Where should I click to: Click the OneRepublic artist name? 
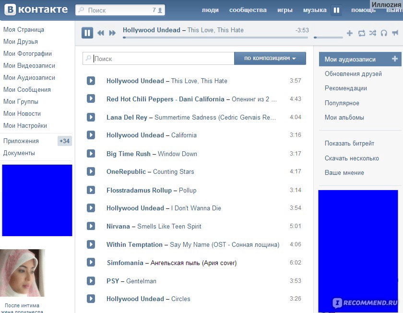click(126, 171)
